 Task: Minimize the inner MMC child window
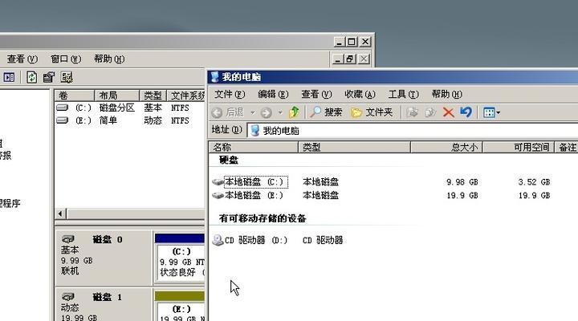337,59
